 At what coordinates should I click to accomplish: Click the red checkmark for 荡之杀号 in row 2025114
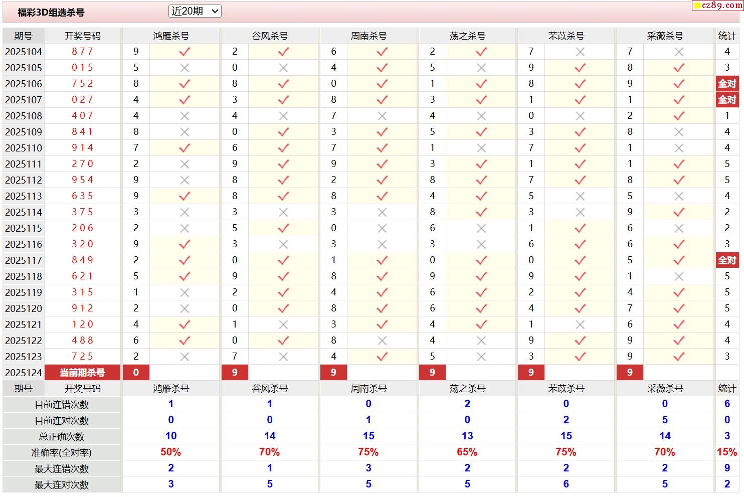tap(481, 212)
